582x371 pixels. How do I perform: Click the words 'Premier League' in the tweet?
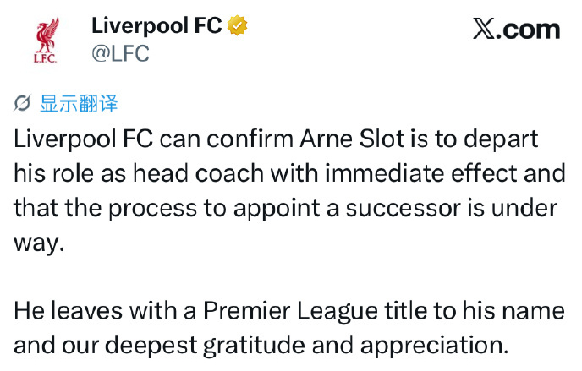point(290,311)
